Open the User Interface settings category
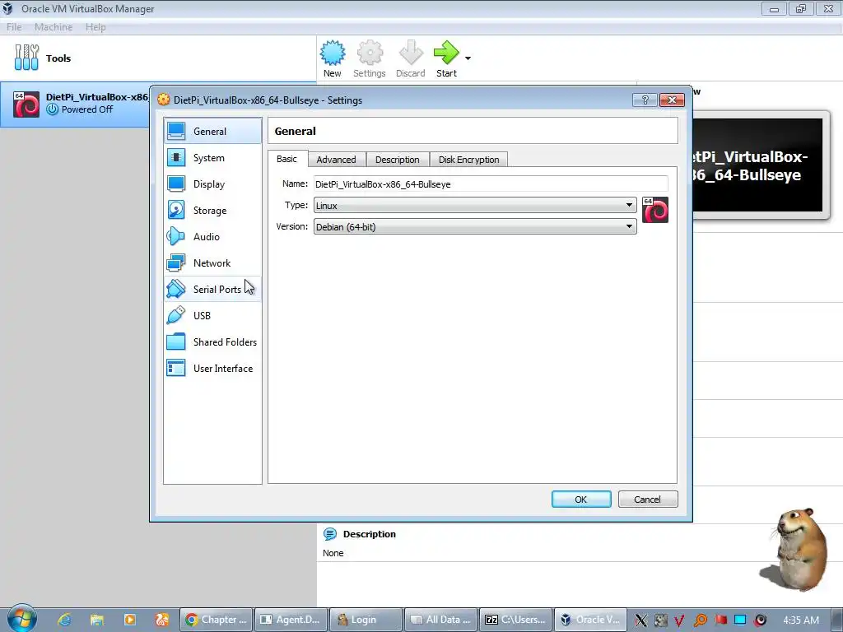Image resolution: width=843 pixels, height=632 pixels. pyautogui.click(x=212, y=368)
